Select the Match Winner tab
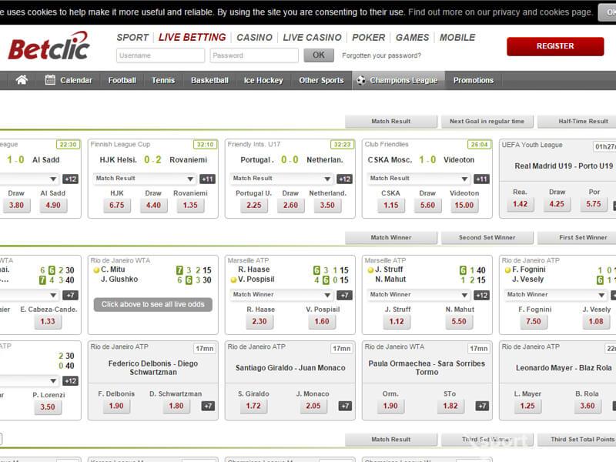The image size is (616, 462). tap(391, 238)
